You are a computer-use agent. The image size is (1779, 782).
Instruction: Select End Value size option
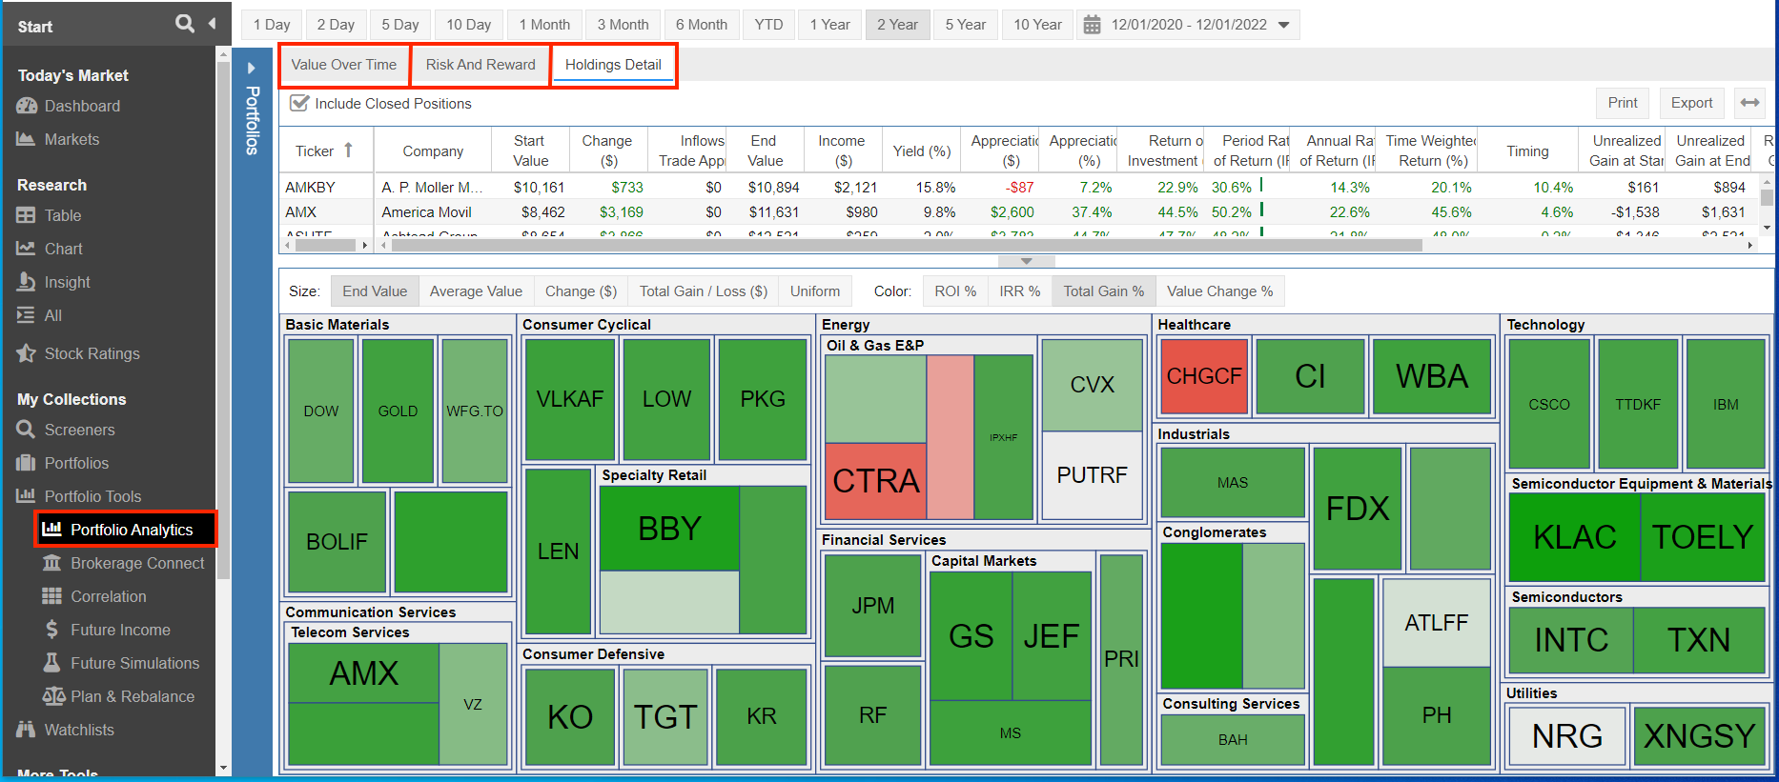click(375, 291)
